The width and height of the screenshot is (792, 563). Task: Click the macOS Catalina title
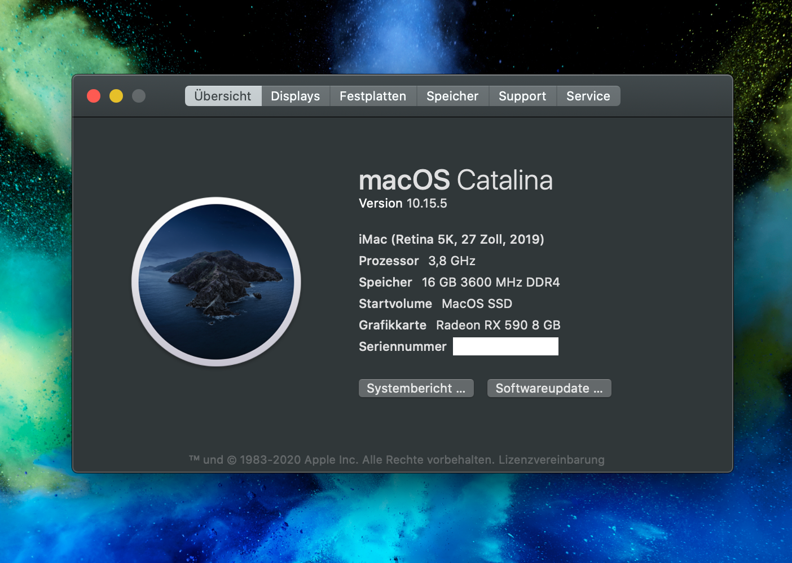(456, 180)
